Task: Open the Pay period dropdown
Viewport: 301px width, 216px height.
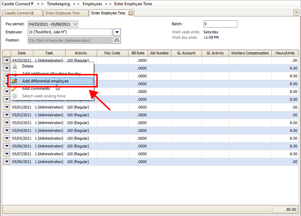Action: pyautogui.click(x=75, y=24)
